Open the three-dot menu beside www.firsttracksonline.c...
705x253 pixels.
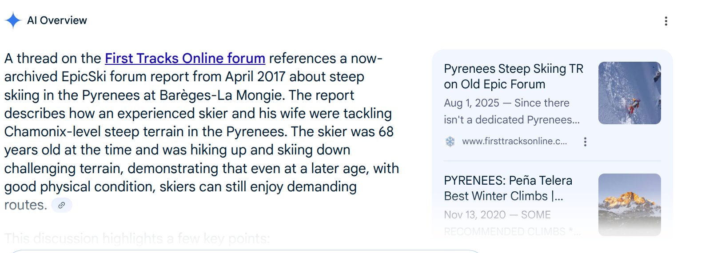[x=585, y=142]
